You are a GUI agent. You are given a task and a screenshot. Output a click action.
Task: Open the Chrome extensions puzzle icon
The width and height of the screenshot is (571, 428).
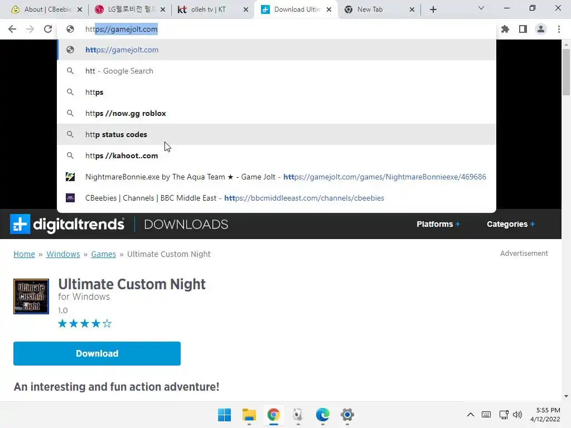click(x=505, y=29)
